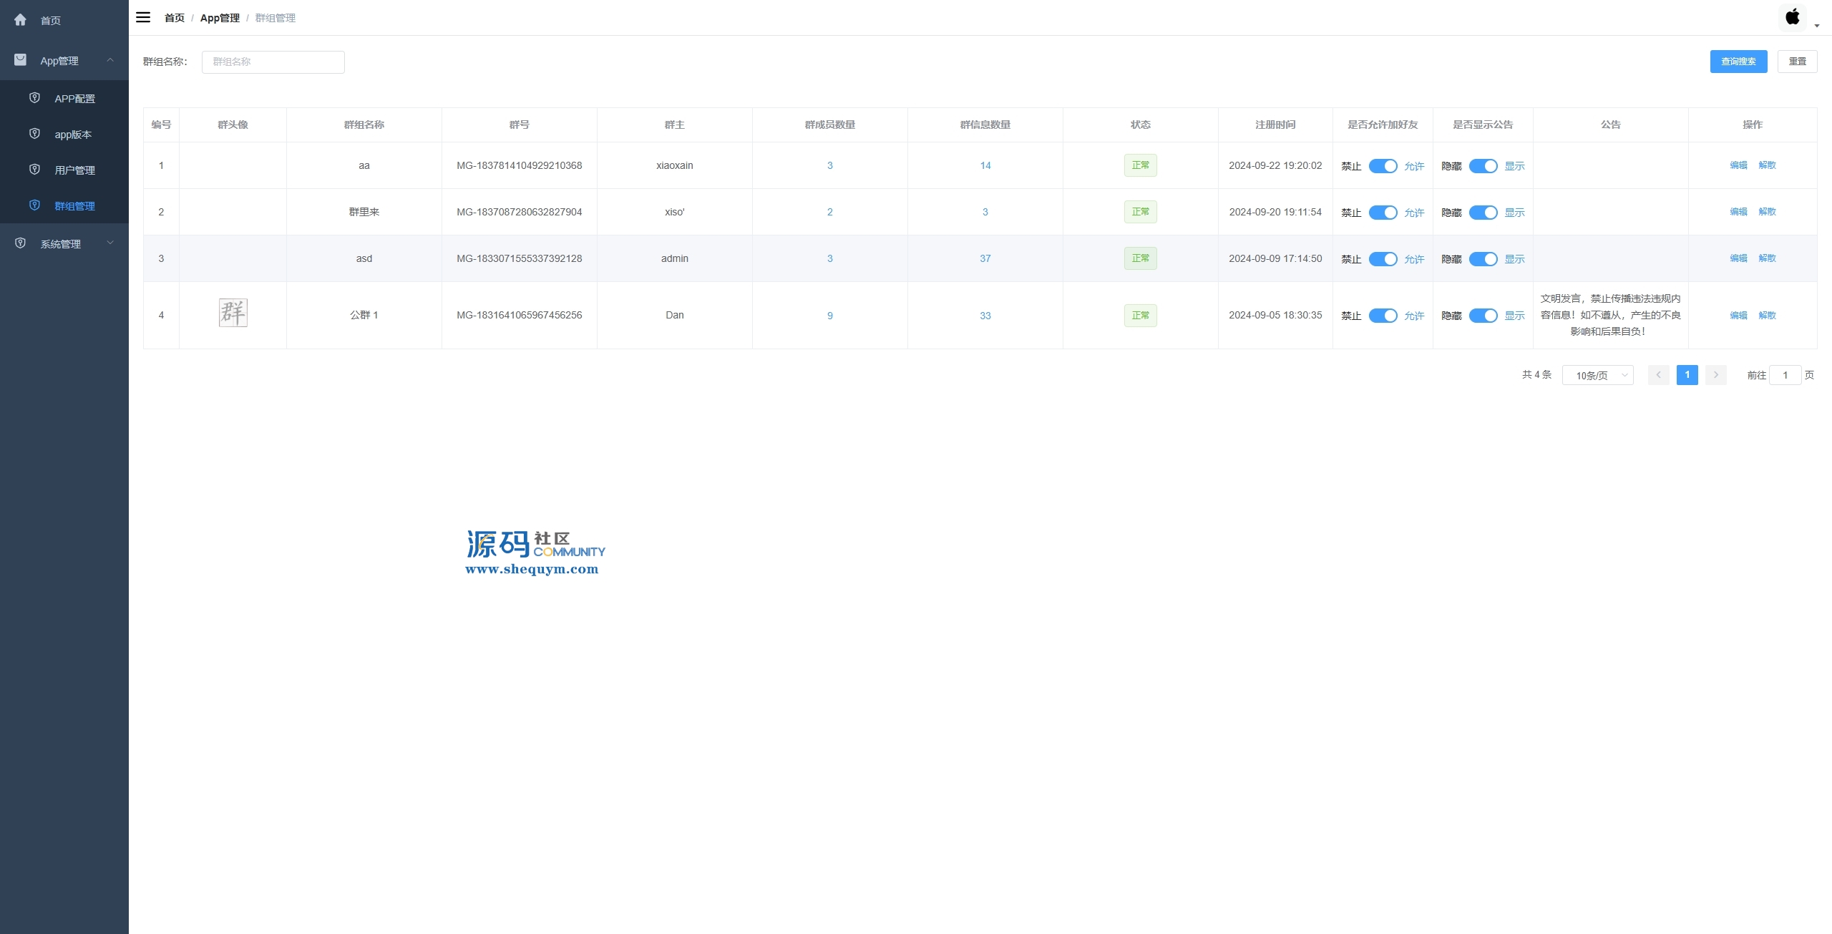Open the 10条/页 page size dropdown
The image size is (1832, 934).
coord(1597,375)
